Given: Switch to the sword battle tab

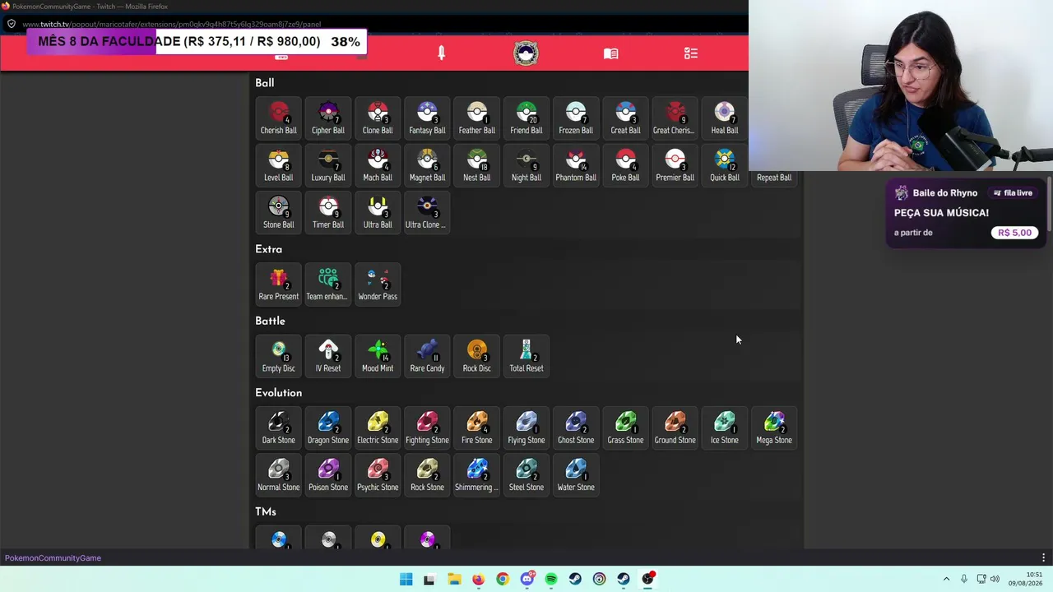Looking at the screenshot, I should [442, 53].
